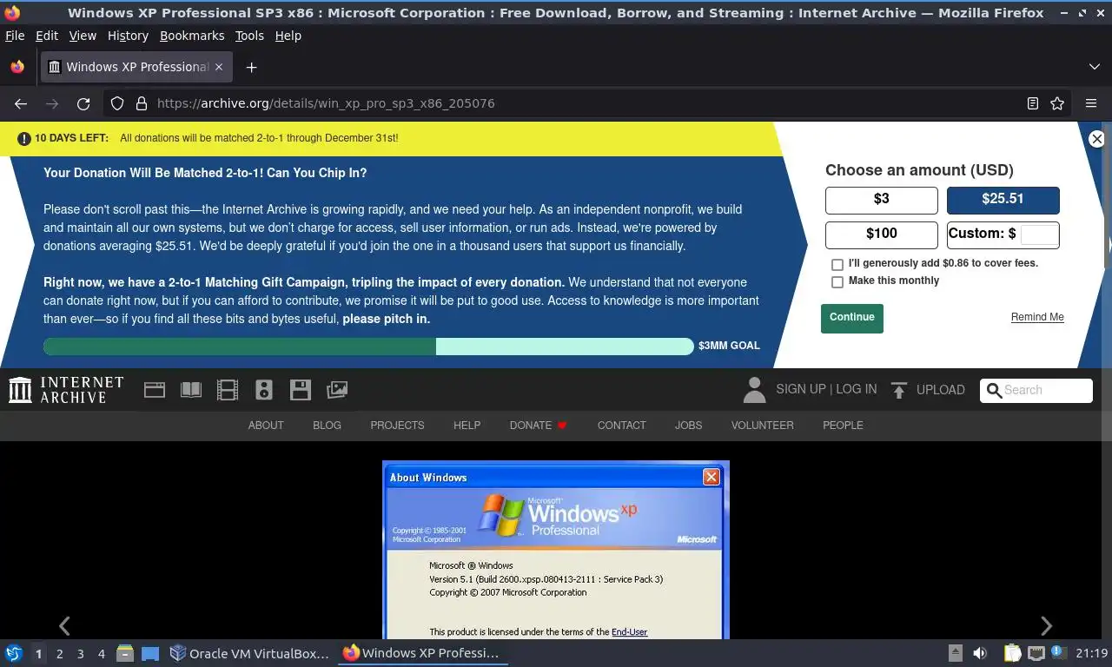
Task: View site security padlock info
Action: tap(142, 103)
